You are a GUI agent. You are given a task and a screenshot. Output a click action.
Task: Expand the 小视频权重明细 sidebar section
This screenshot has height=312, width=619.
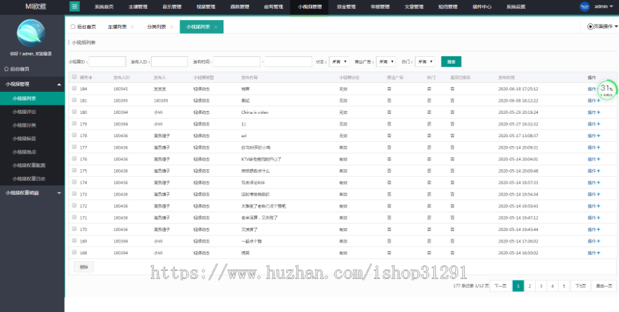pos(32,193)
